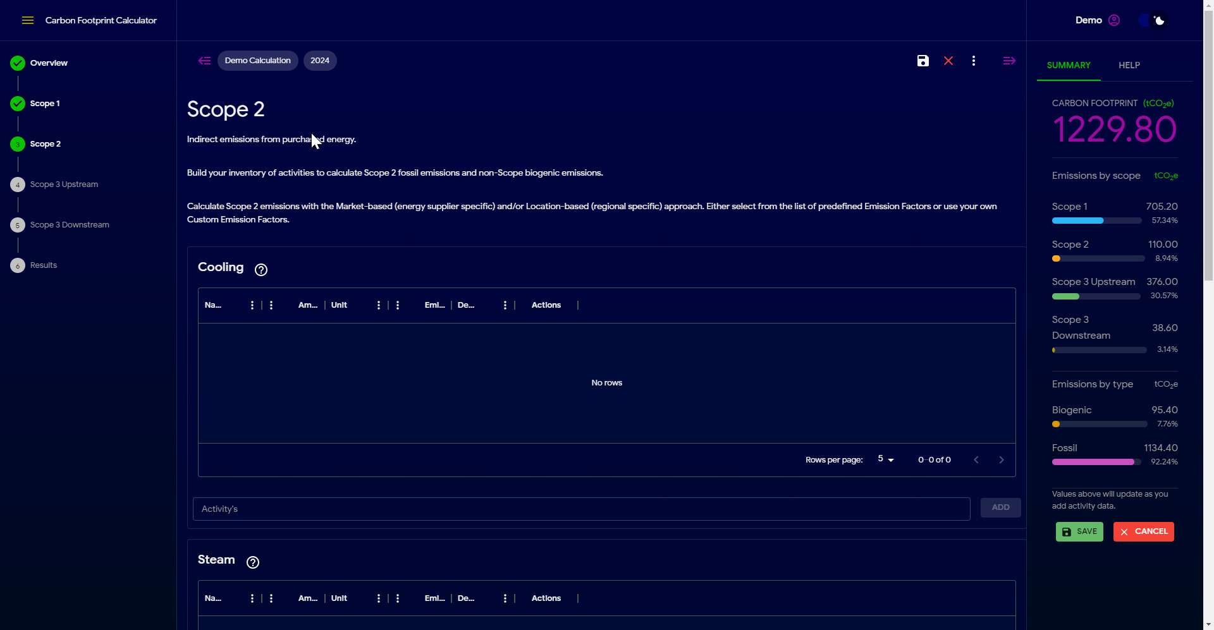Open Cooling table Na... column menu

click(252, 305)
